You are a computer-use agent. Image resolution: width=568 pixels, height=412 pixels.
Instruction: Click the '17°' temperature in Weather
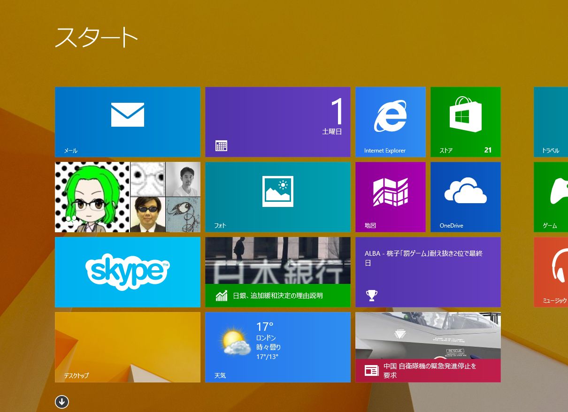tap(265, 327)
